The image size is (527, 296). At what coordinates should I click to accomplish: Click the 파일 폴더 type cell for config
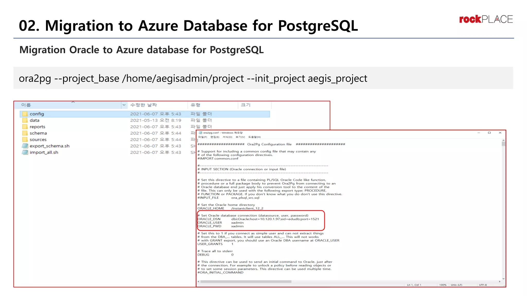coord(201,114)
